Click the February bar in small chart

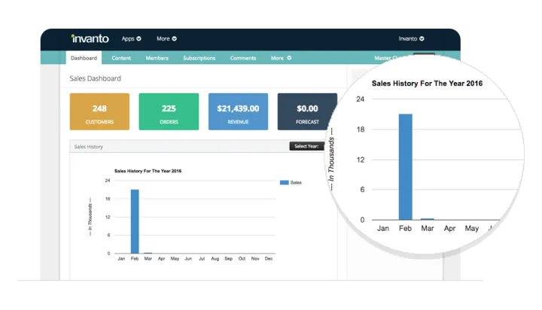135,221
